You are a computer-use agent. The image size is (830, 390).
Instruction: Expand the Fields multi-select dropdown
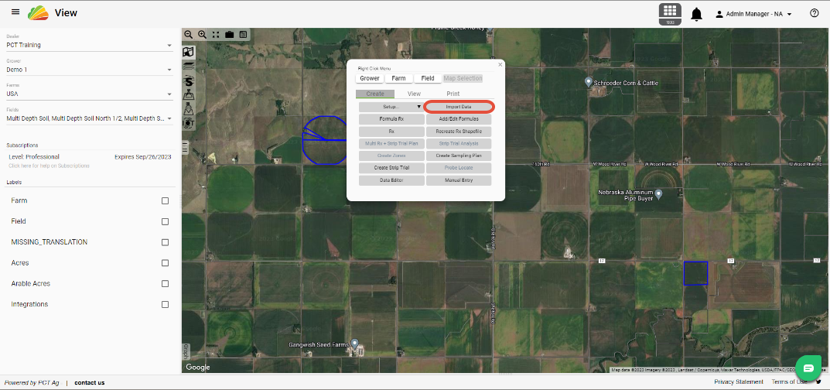click(90, 118)
